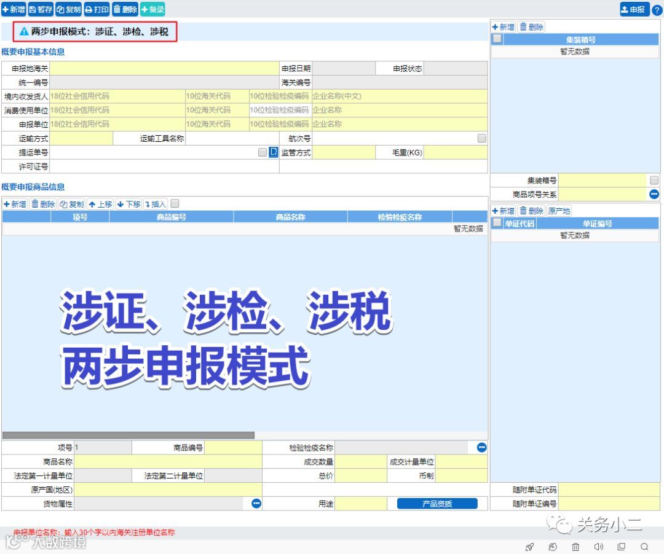Click the horizontal scrollbar of goods table
The image size is (664, 554).
[x=128, y=435]
